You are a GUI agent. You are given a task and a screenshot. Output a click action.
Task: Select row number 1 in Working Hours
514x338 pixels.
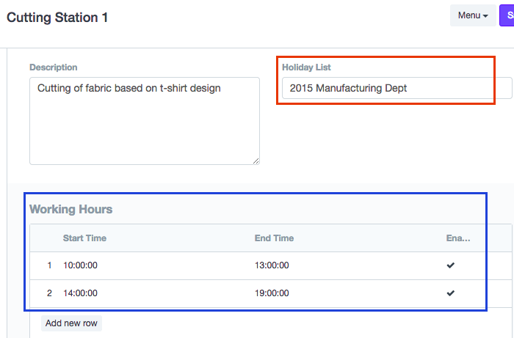pos(49,265)
